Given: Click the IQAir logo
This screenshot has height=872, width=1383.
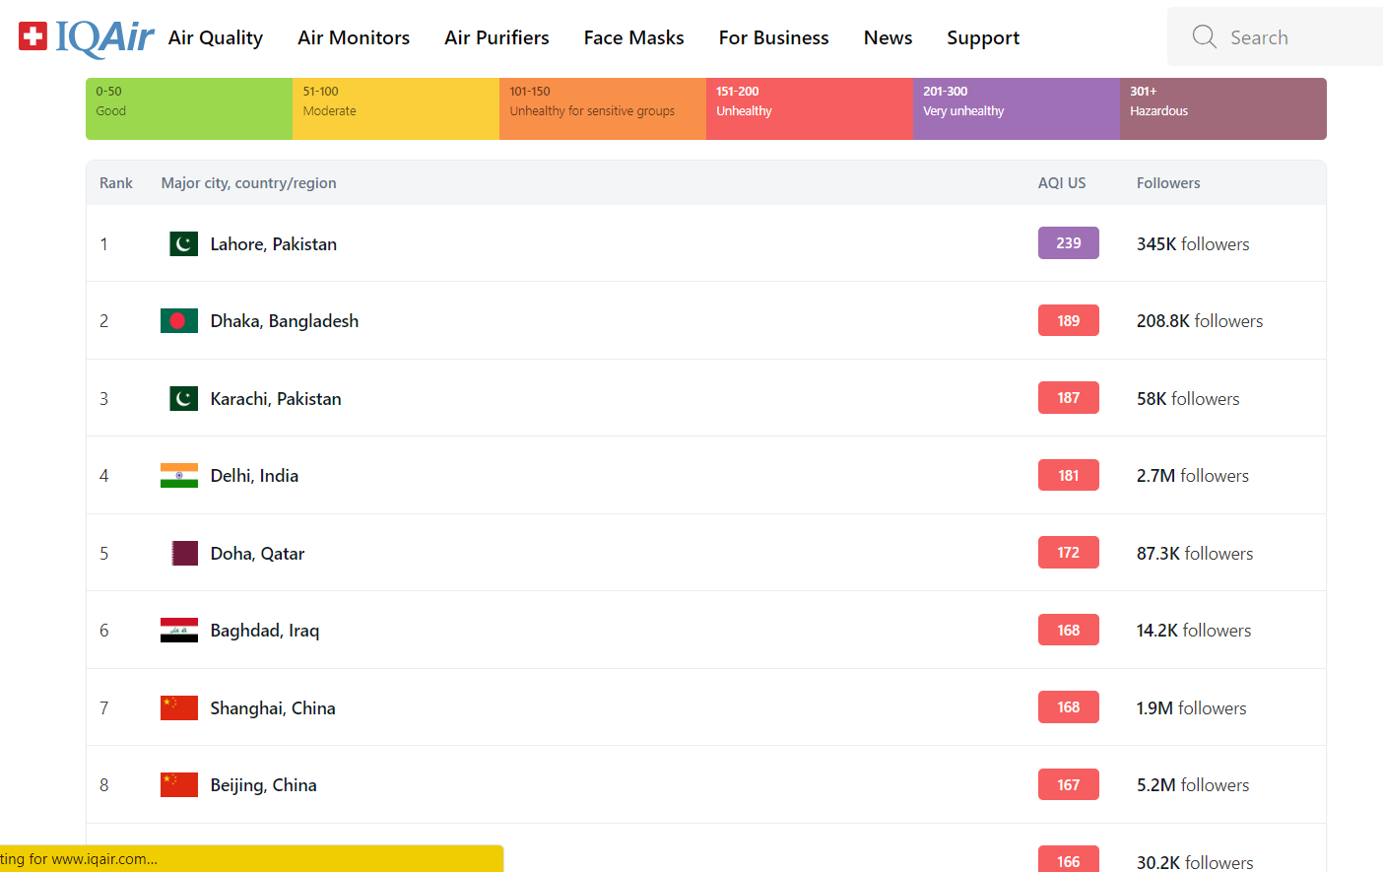Looking at the screenshot, I should tap(87, 37).
